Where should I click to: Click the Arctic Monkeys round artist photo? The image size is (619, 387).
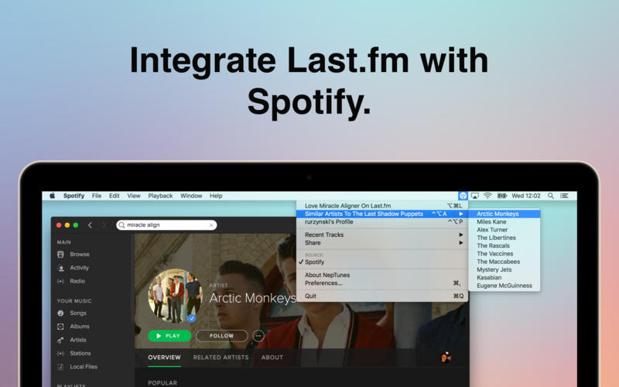175,296
